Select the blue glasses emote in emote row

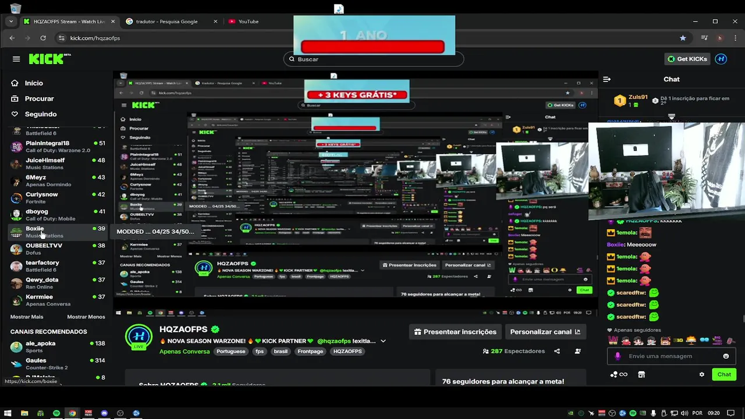click(x=705, y=340)
